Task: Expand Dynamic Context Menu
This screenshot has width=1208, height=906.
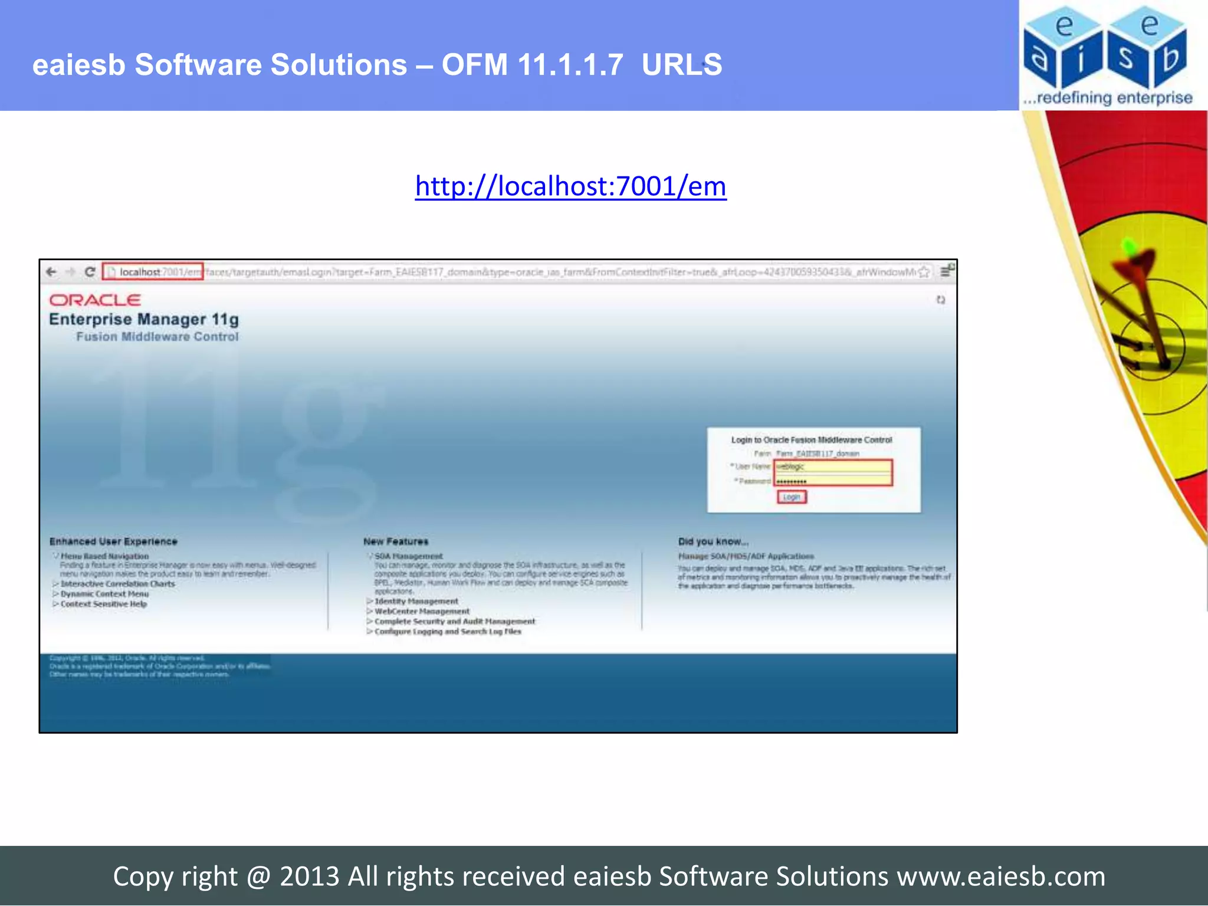Action: click(56, 594)
